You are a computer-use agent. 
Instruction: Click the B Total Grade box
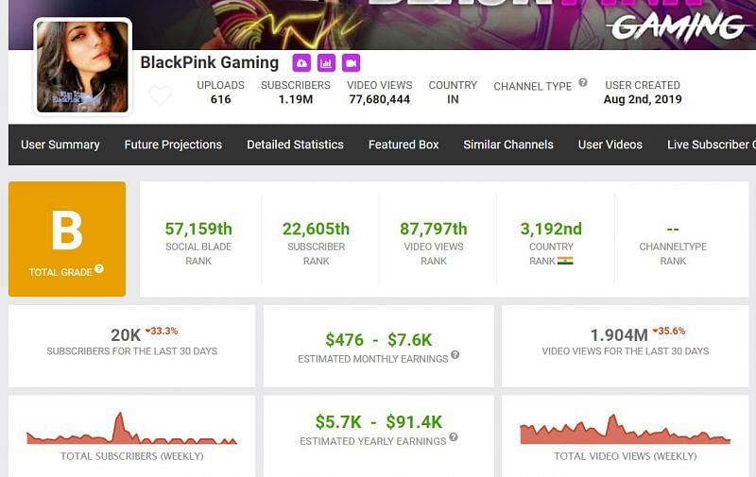pyautogui.click(x=67, y=239)
